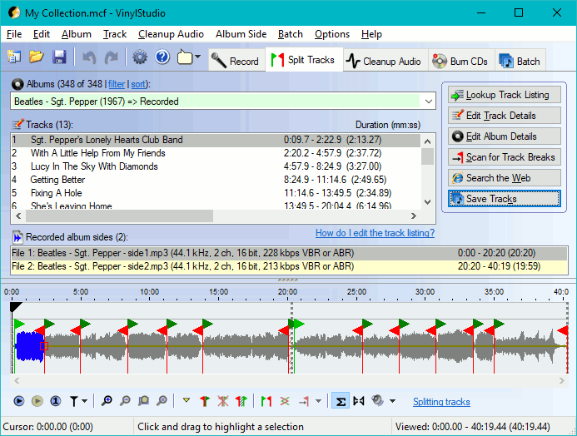Open the settings gear icon
Image resolution: width=577 pixels, height=436 pixels.
coord(140,57)
